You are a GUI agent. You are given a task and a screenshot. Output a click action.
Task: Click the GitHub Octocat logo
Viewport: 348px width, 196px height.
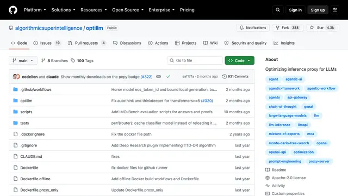[13, 10]
